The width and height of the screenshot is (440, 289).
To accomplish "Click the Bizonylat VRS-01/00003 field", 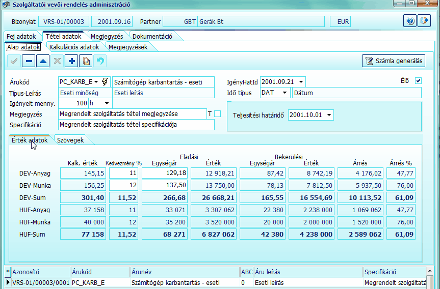I will (64, 21).
